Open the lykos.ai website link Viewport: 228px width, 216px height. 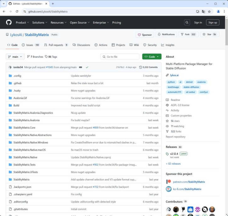tap(174, 75)
